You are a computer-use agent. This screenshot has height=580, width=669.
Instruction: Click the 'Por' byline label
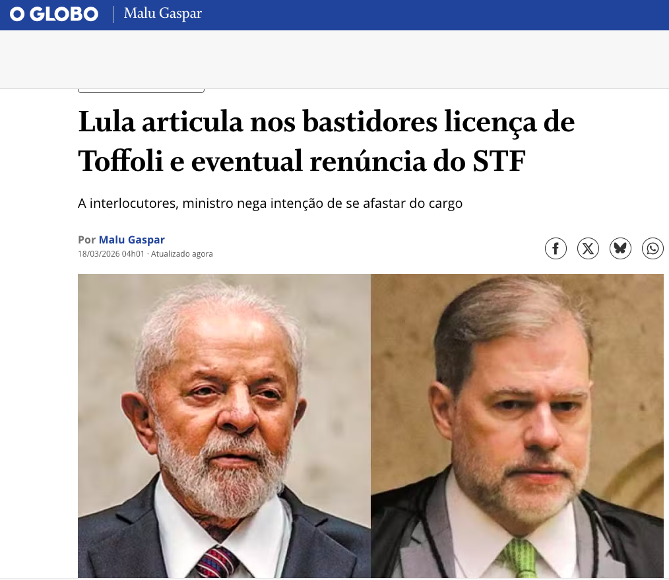pyautogui.click(x=86, y=240)
